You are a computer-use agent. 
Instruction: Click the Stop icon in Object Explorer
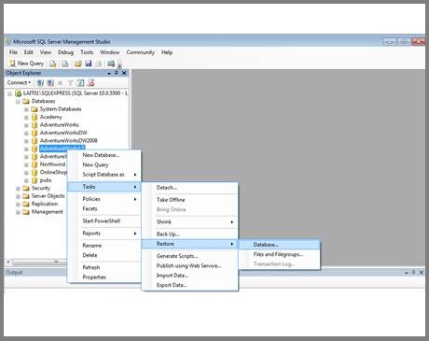[x=61, y=83]
